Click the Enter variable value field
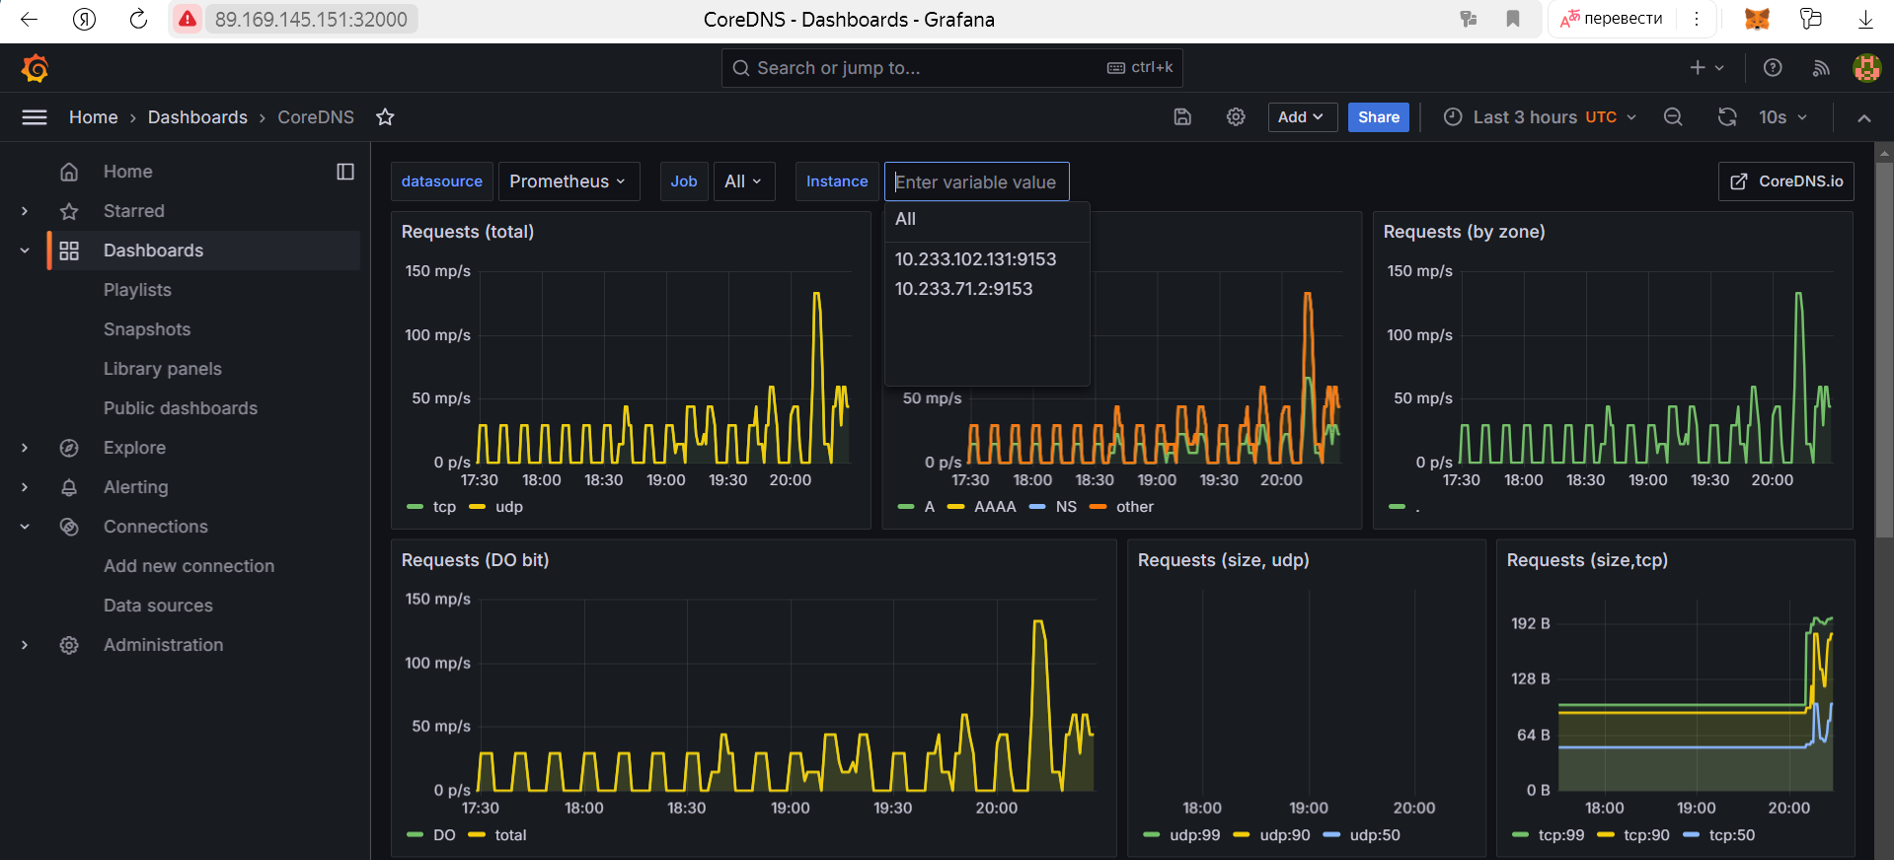The image size is (1894, 860). point(976,181)
